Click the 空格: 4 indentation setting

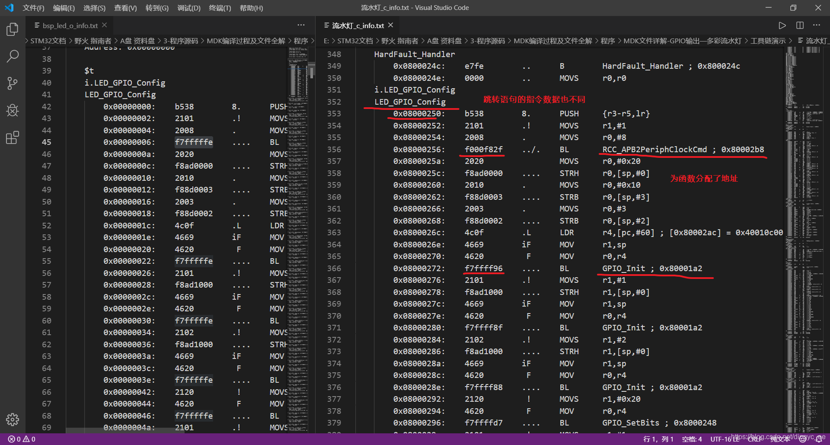pos(692,439)
